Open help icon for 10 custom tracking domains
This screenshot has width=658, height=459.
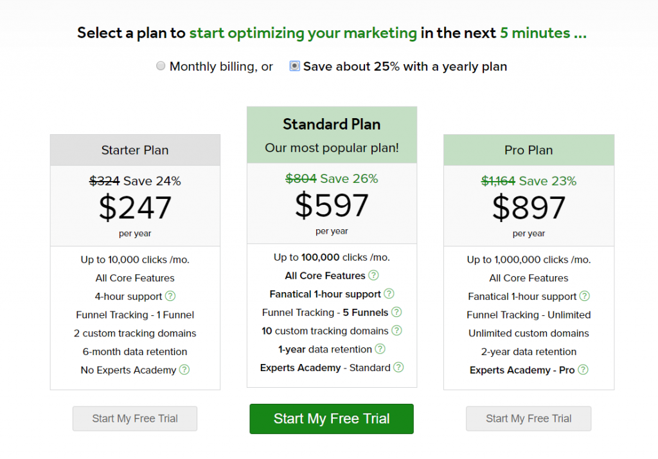396,331
